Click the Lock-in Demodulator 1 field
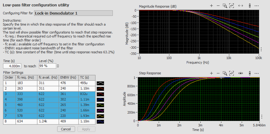The height and width of the screenshot is (134, 270). click(x=74, y=13)
